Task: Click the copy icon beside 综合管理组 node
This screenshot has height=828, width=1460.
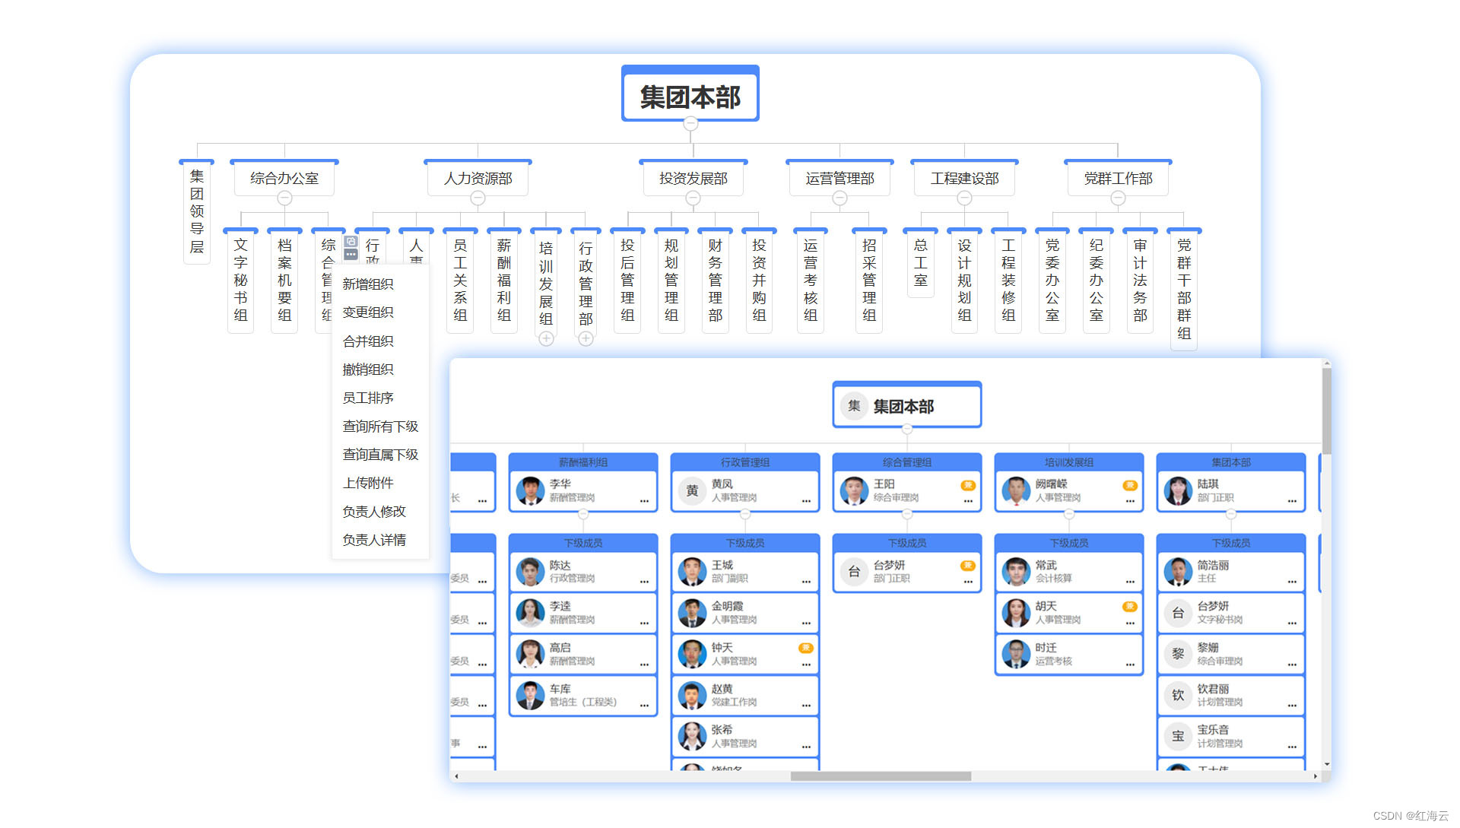Action: [x=351, y=241]
